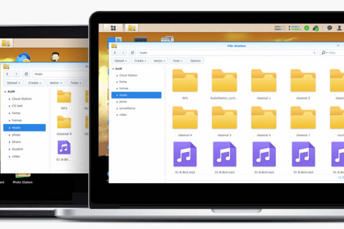Expand surveillance arrow in right tree
The image size is (344, 229).
117,108
